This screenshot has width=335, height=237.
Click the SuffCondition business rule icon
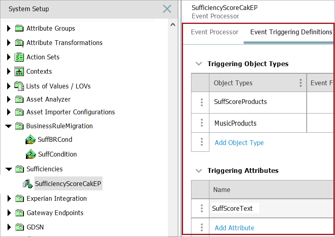30,154
